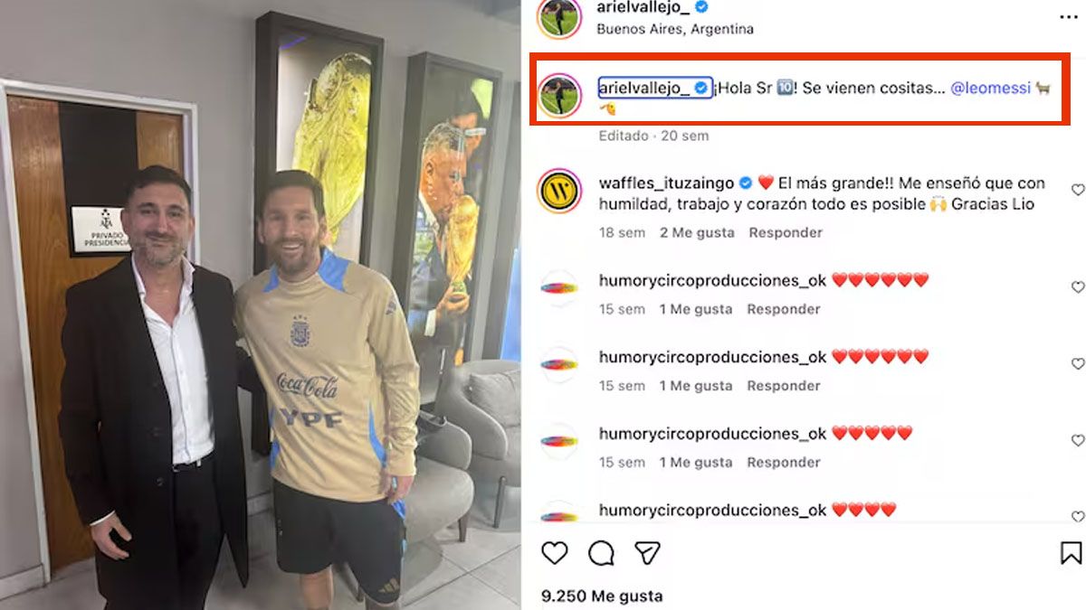Like first humorycircoproducciones_ok comment heart
Screen dimensions: 1086x610
tap(1077, 287)
